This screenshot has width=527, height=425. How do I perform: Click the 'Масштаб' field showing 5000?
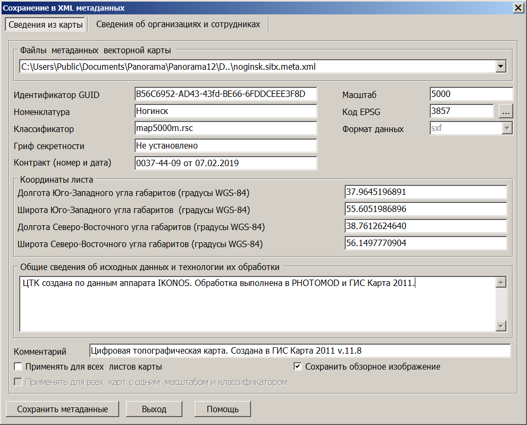pos(471,94)
